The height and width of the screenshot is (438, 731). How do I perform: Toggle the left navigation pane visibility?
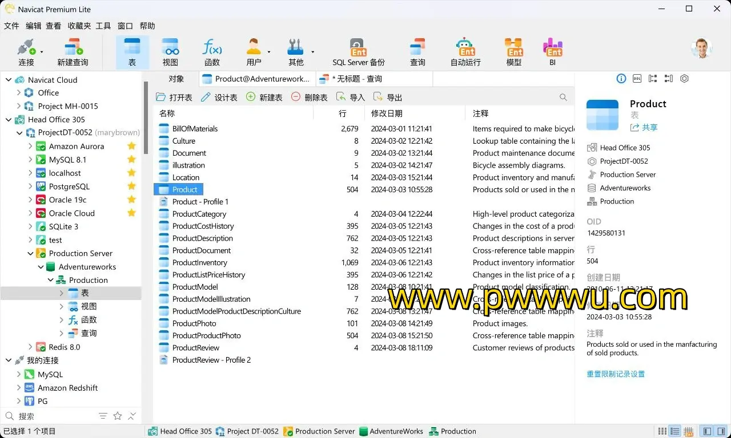pyautogui.click(x=707, y=432)
